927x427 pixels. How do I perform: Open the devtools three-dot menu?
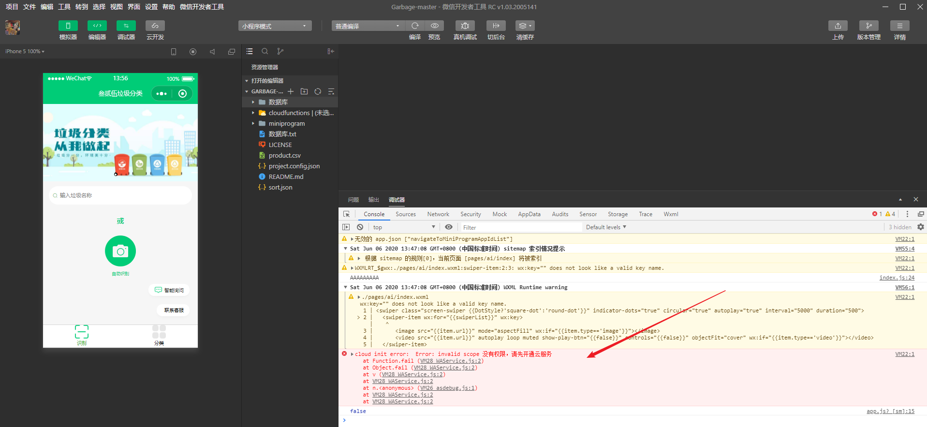click(907, 214)
